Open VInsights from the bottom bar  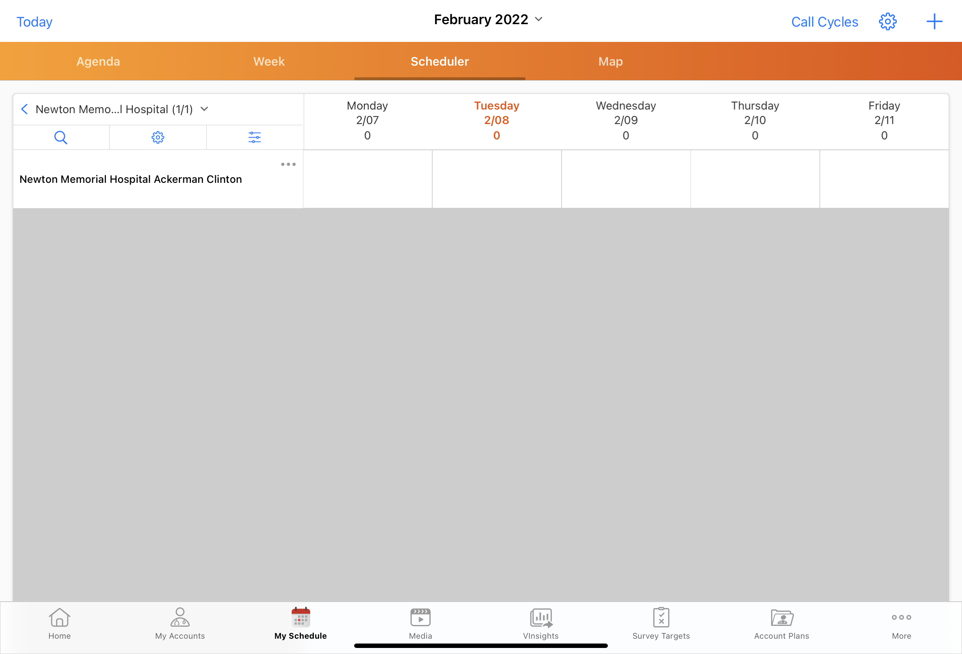point(541,623)
